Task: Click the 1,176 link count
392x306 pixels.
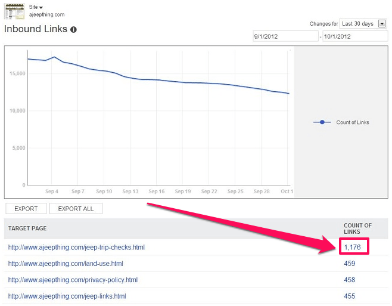Action: click(x=353, y=247)
